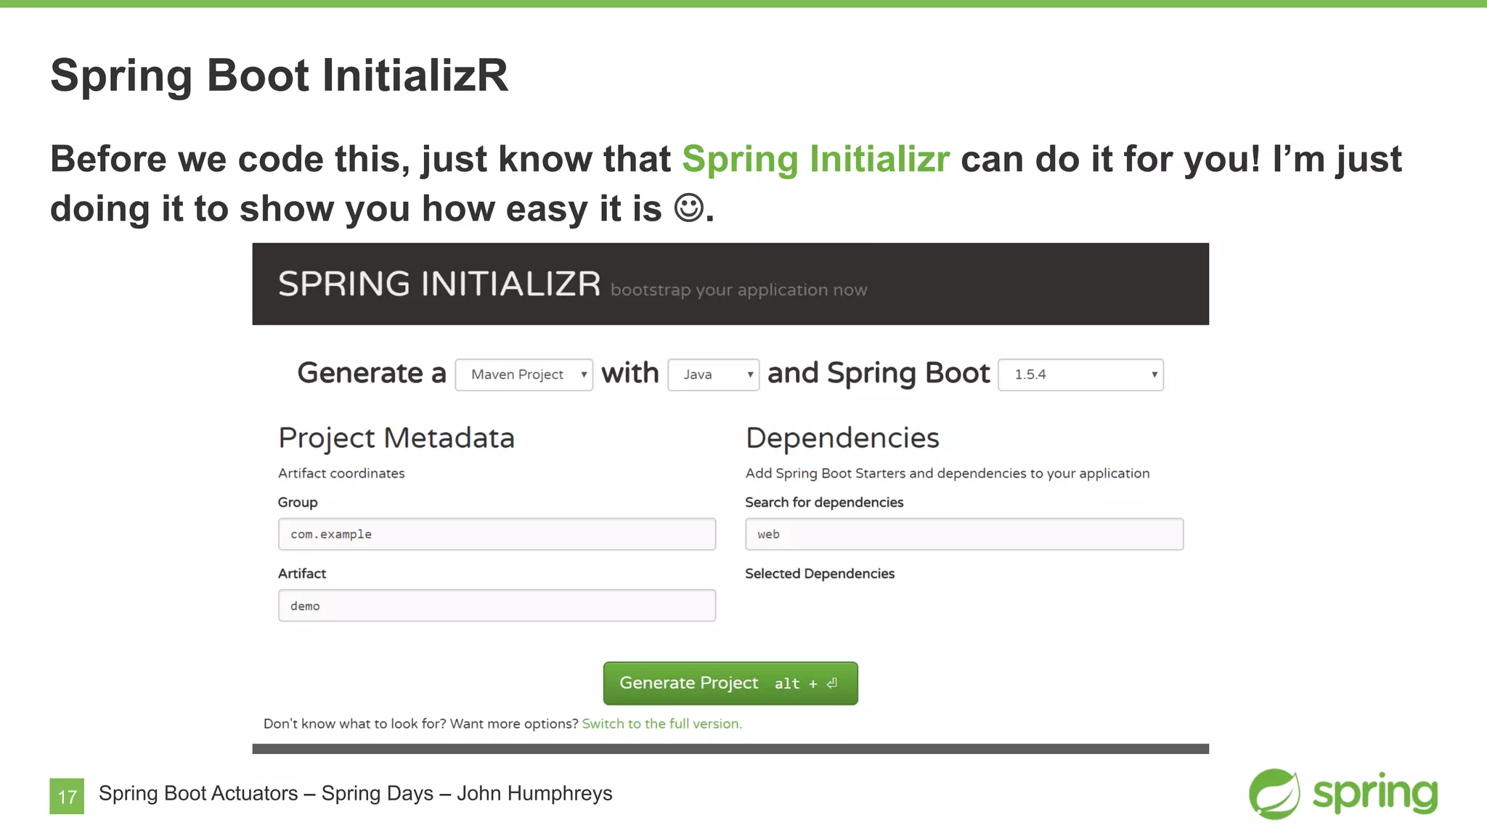
Task: Click the enter key symbol on Generate button
Action: 832,683
